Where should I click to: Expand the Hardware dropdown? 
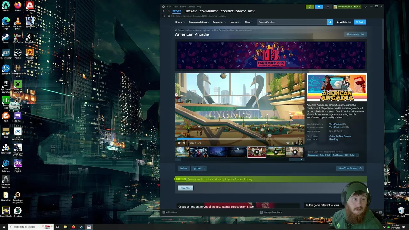pyautogui.click(x=235, y=22)
